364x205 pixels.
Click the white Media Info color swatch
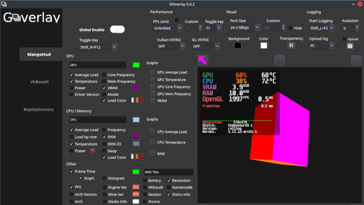136,201
